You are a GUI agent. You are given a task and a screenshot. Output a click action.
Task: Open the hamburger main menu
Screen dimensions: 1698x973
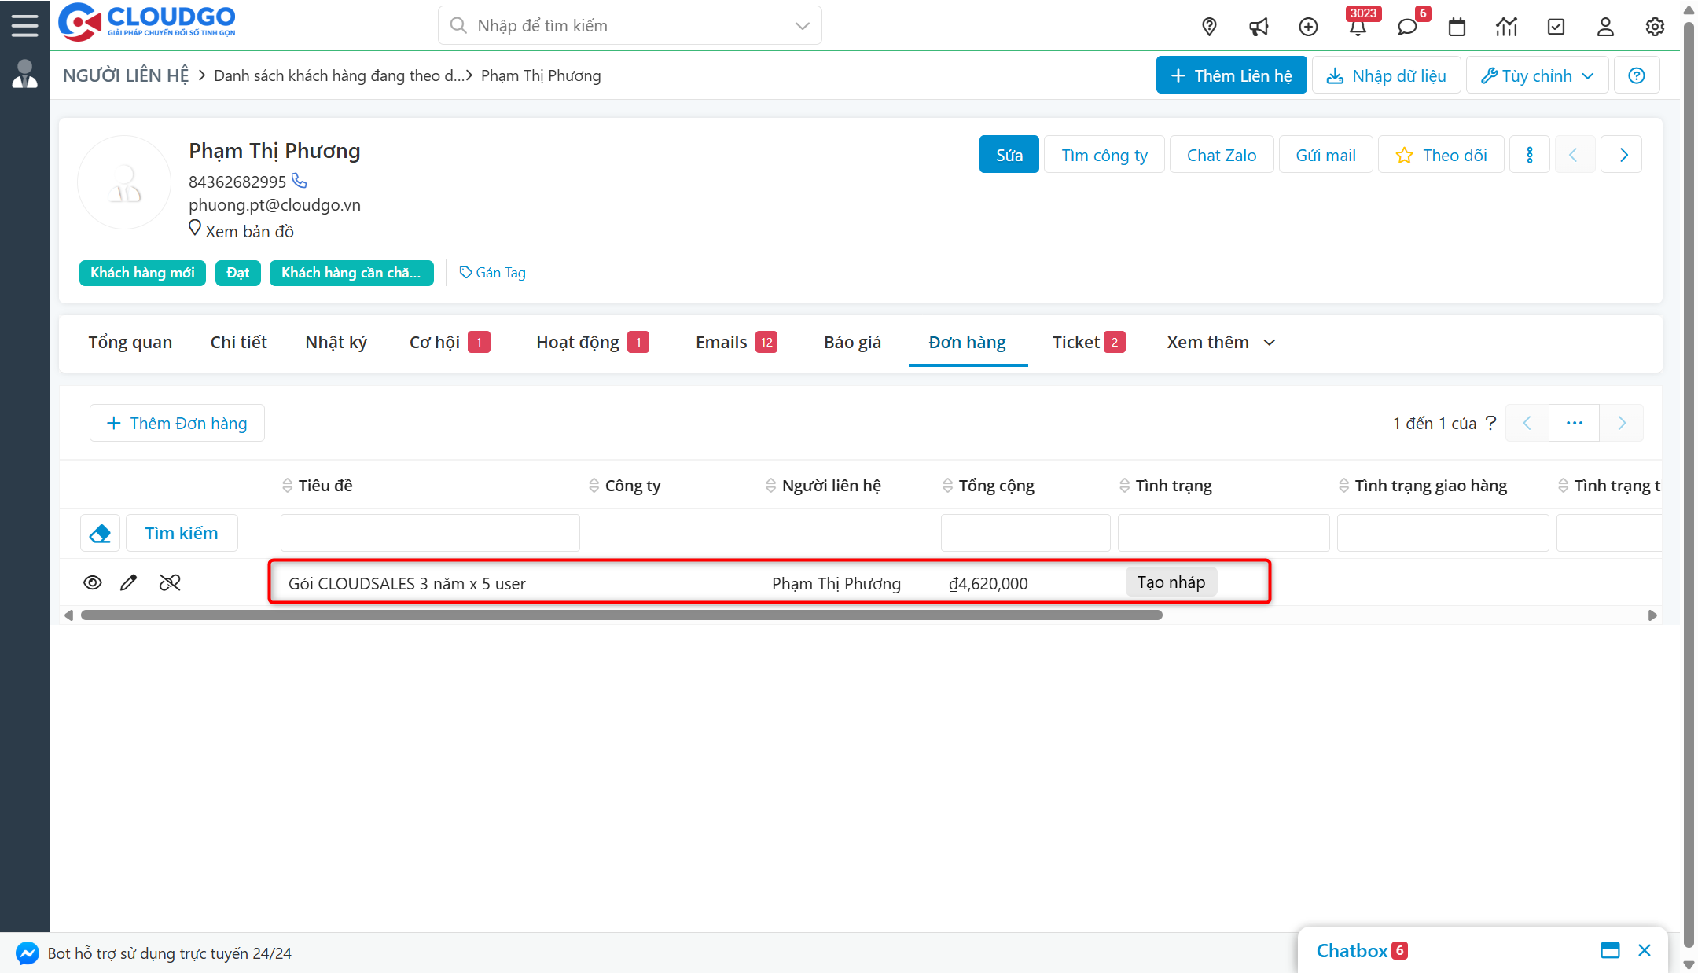(x=24, y=25)
